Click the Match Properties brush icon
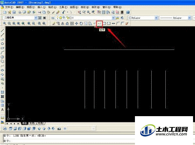Screen dimensions: 195x145 (53, 12)
